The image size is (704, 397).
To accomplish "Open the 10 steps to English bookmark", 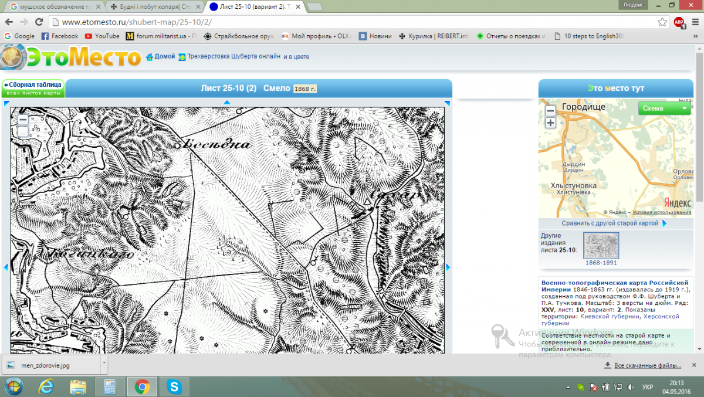I will [x=588, y=36].
